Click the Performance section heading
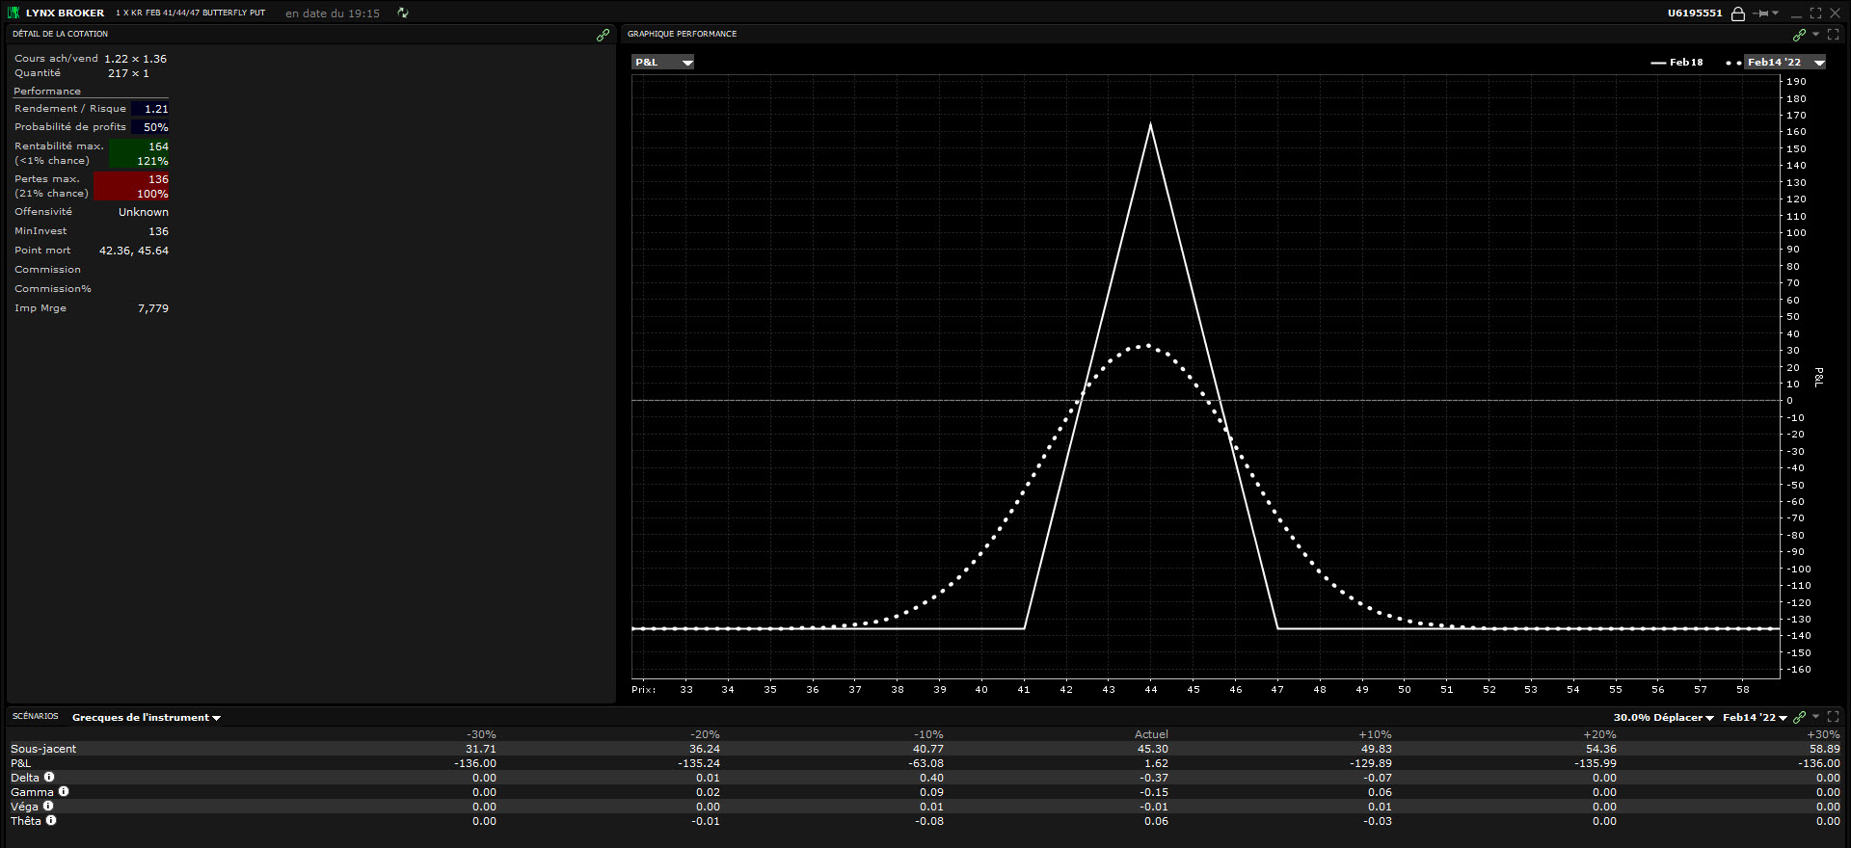The width and height of the screenshot is (1851, 848). [47, 91]
